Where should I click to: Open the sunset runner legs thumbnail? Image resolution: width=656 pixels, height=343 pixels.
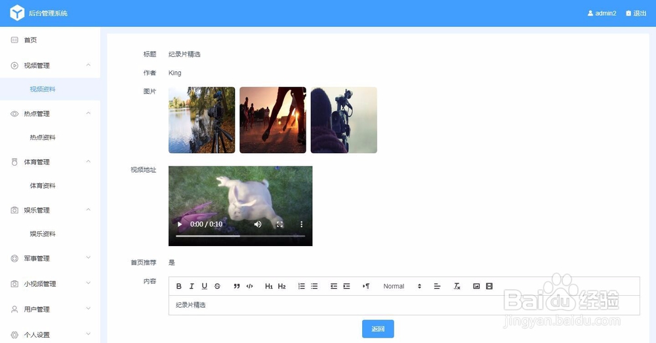click(273, 120)
